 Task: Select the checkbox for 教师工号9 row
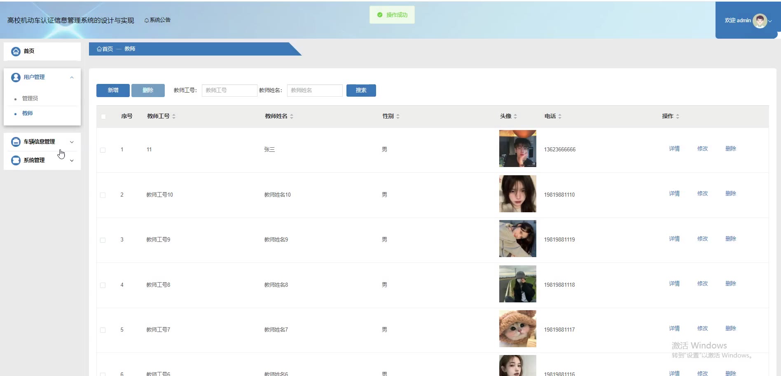click(103, 240)
